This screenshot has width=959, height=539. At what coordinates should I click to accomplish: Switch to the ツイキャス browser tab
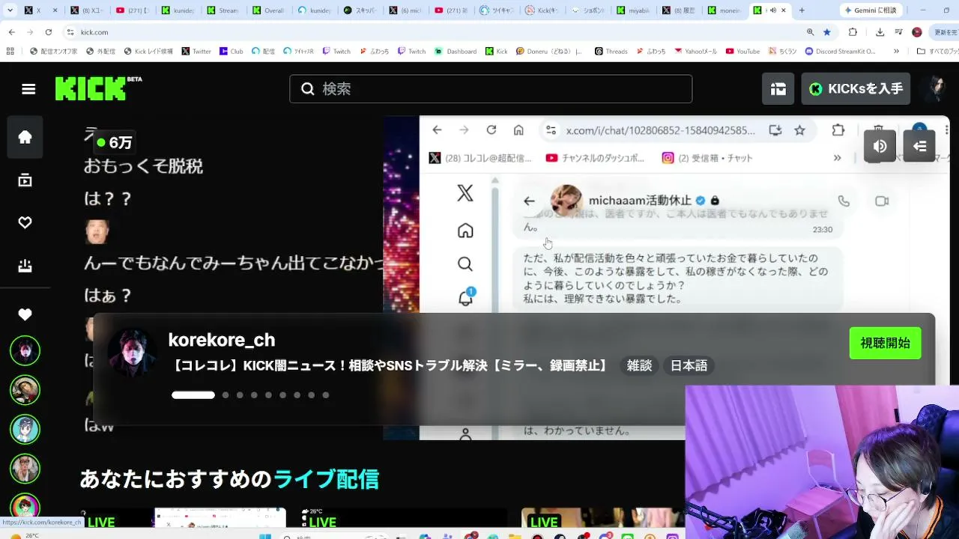[497, 10]
